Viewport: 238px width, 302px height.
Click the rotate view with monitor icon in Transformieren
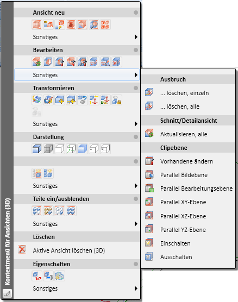coord(48,100)
